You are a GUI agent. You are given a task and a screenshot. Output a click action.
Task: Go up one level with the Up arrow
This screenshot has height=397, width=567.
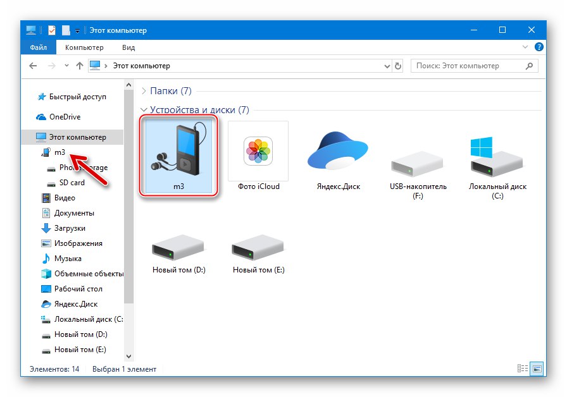pyautogui.click(x=80, y=66)
